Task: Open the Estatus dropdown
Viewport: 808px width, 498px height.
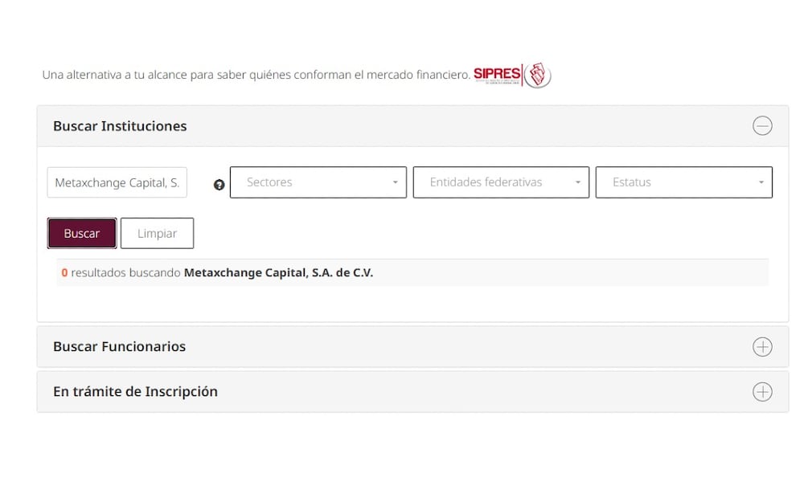Action: coord(683,182)
